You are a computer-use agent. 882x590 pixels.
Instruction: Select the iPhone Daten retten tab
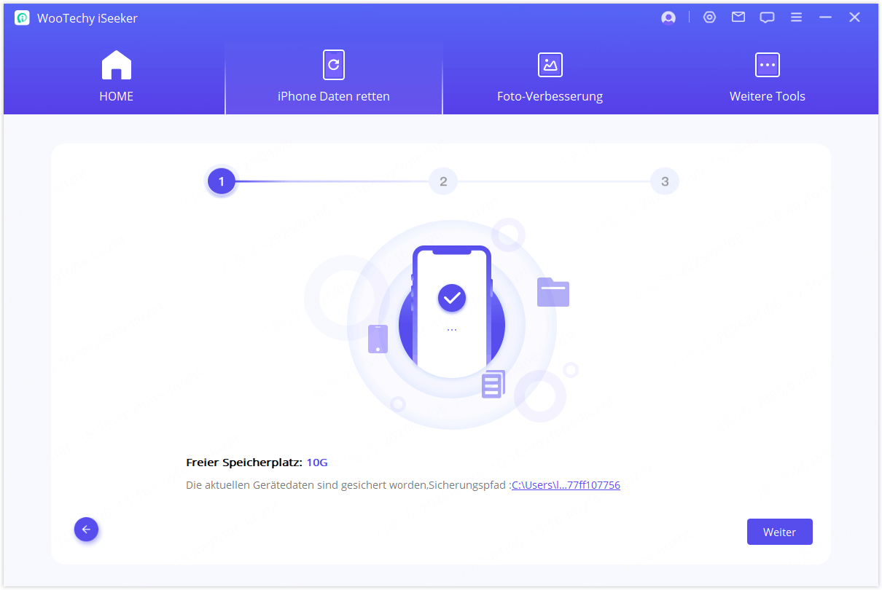point(333,95)
